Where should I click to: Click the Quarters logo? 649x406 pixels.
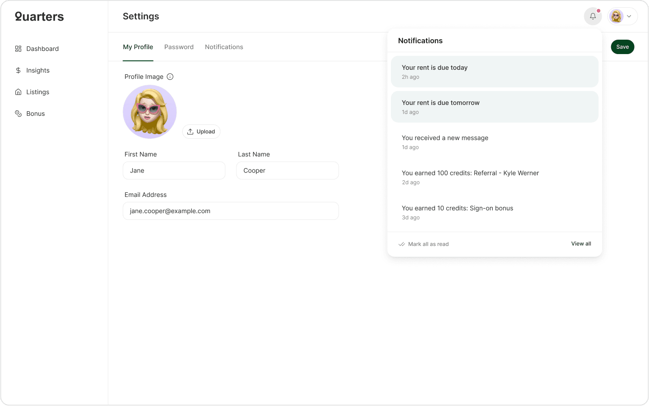(x=39, y=16)
